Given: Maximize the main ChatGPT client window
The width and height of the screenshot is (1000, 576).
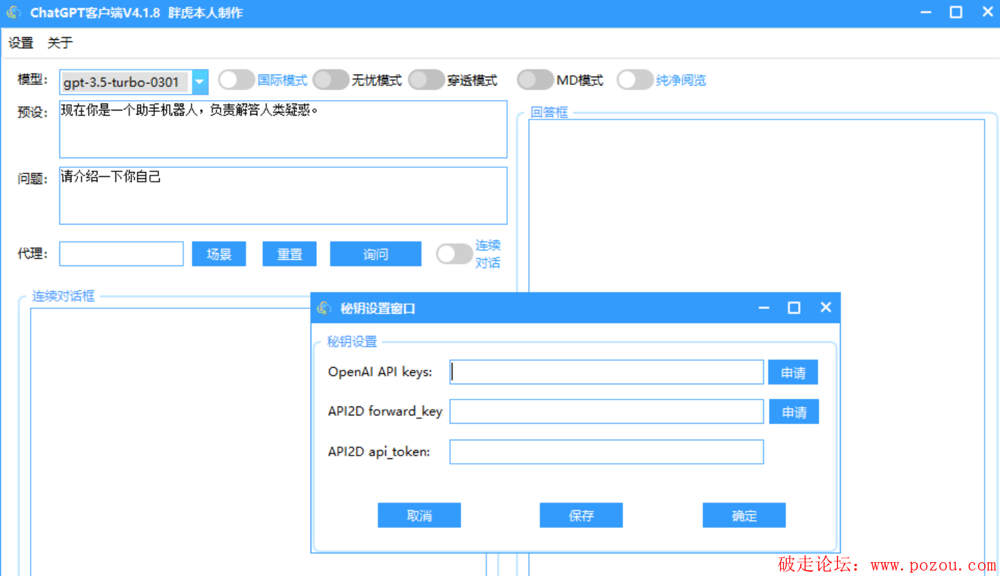Looking at the screenshot, I should pyautogui.click(x=956, y=12).
